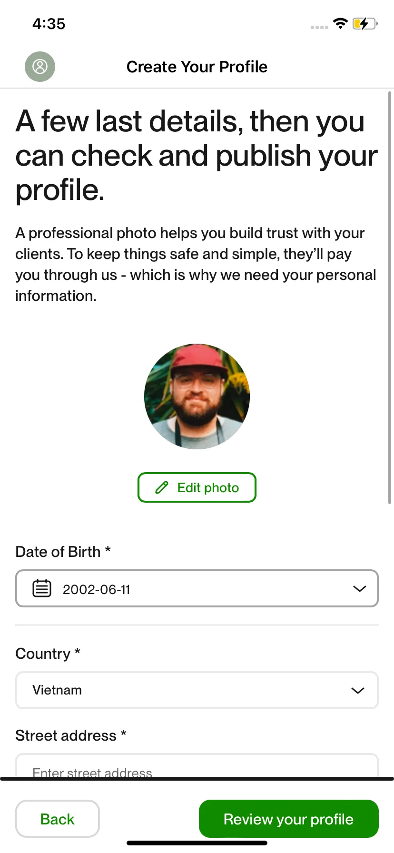The image size is (394, 853).
Task: Open the Country dropdown arrow
Action: [x=358, y=690]
